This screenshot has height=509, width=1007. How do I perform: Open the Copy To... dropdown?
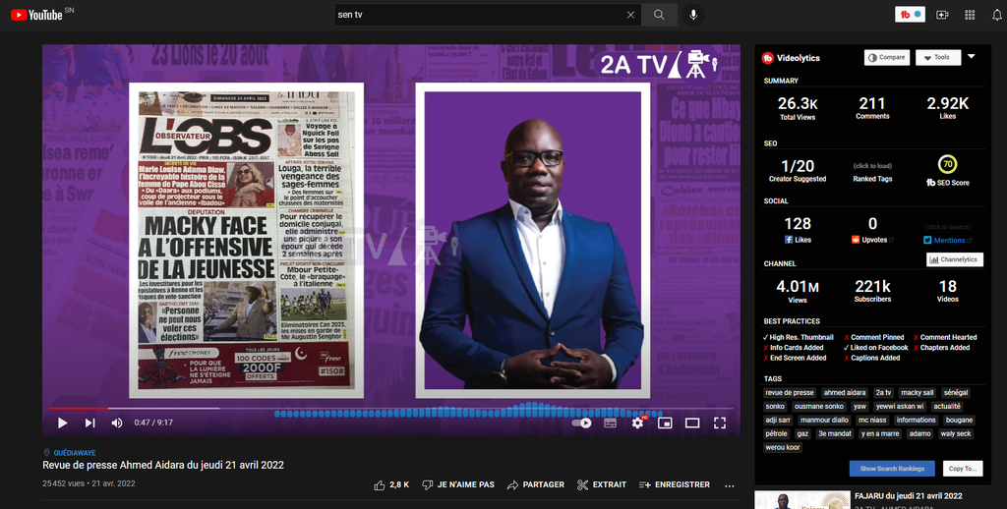click(963, 469)
